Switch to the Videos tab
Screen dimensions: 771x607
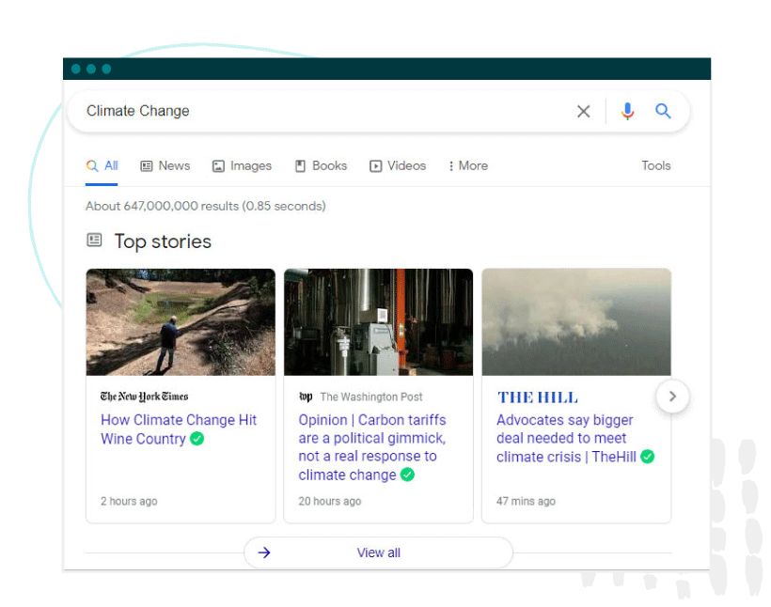click(398, 166)
